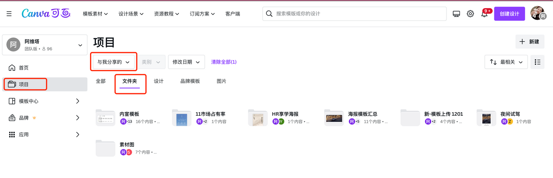Open the 订阅方案 dropdown menu
The height and width of the screenshot is (178, 553).
202,14
